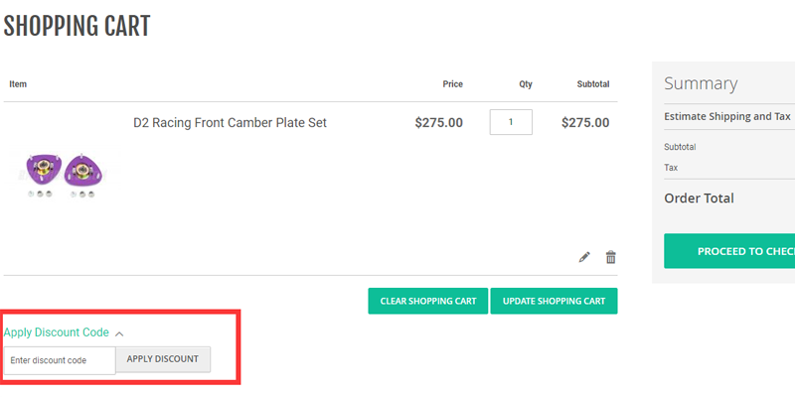Click the Tax row in Summary
795x397 pixels.
click(x=673, y=168)
